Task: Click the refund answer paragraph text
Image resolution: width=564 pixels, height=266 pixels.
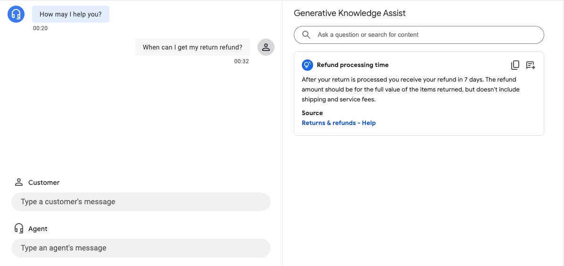Action: 410,90
